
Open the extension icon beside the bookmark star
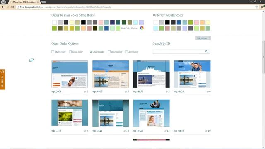(263, 7)
